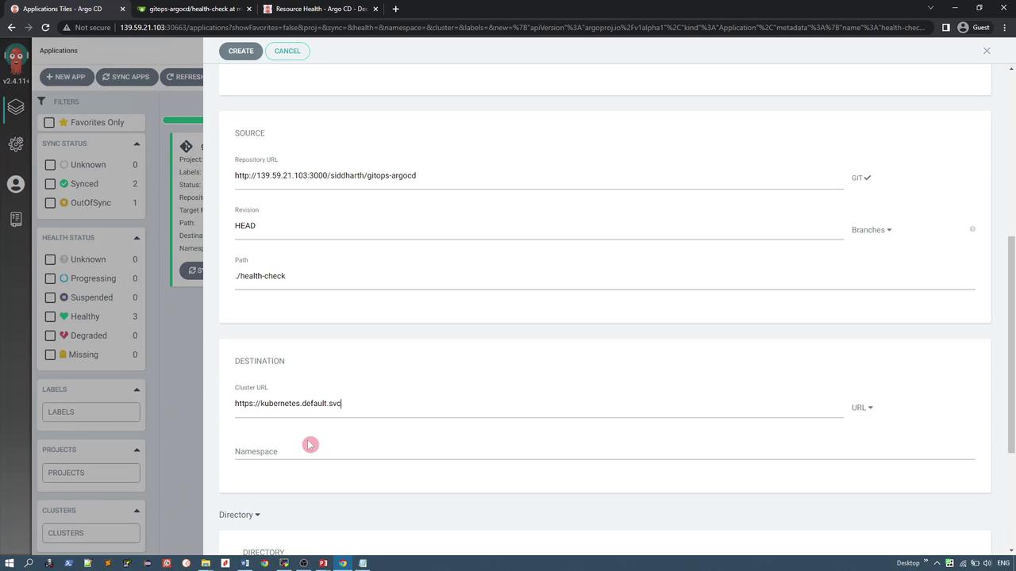Collapse the Projects filter section
The height and width of the screenshot is (571, 1016).
(x=137, y=450)
